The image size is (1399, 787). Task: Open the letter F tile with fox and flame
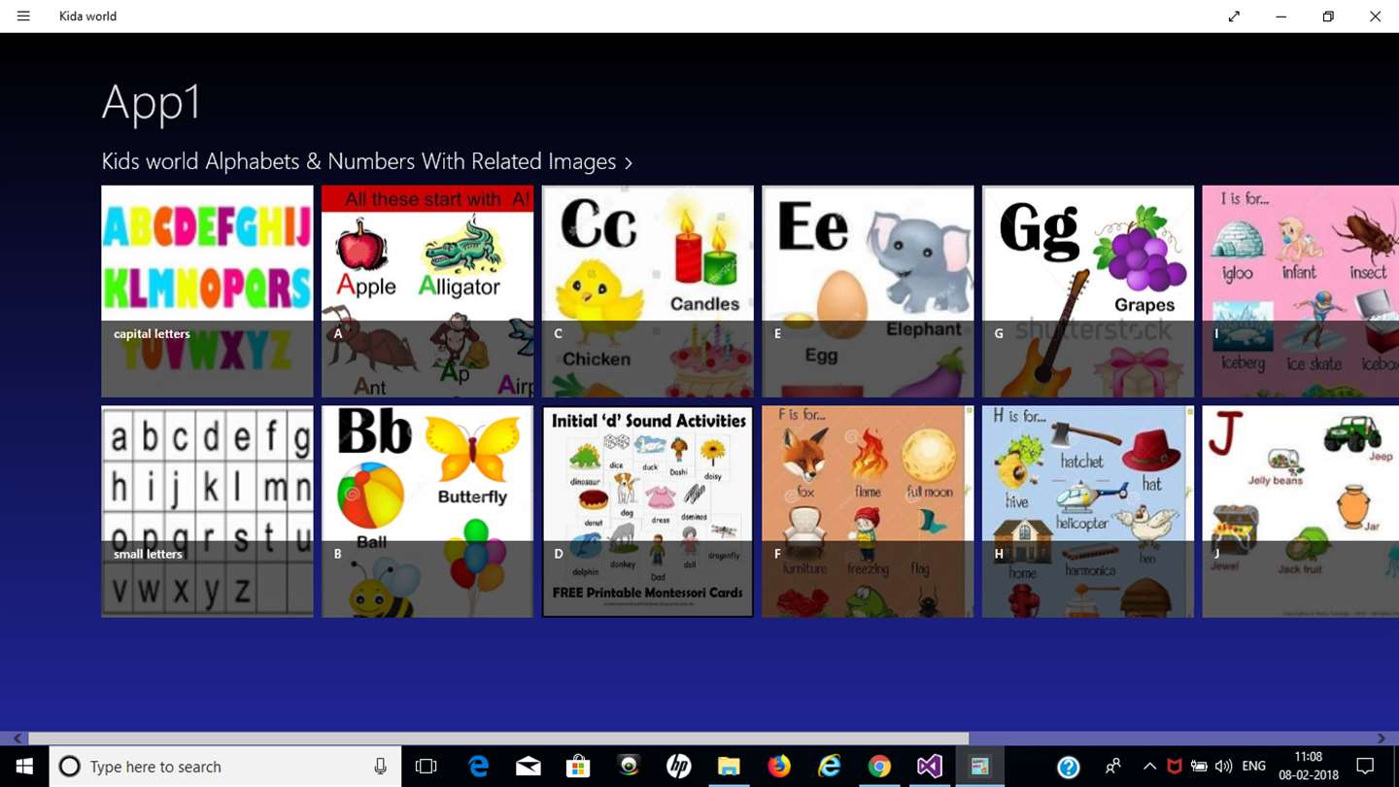pyautogui.click(x=868, y=511)
